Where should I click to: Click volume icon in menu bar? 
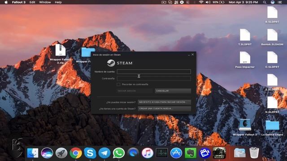208,2
